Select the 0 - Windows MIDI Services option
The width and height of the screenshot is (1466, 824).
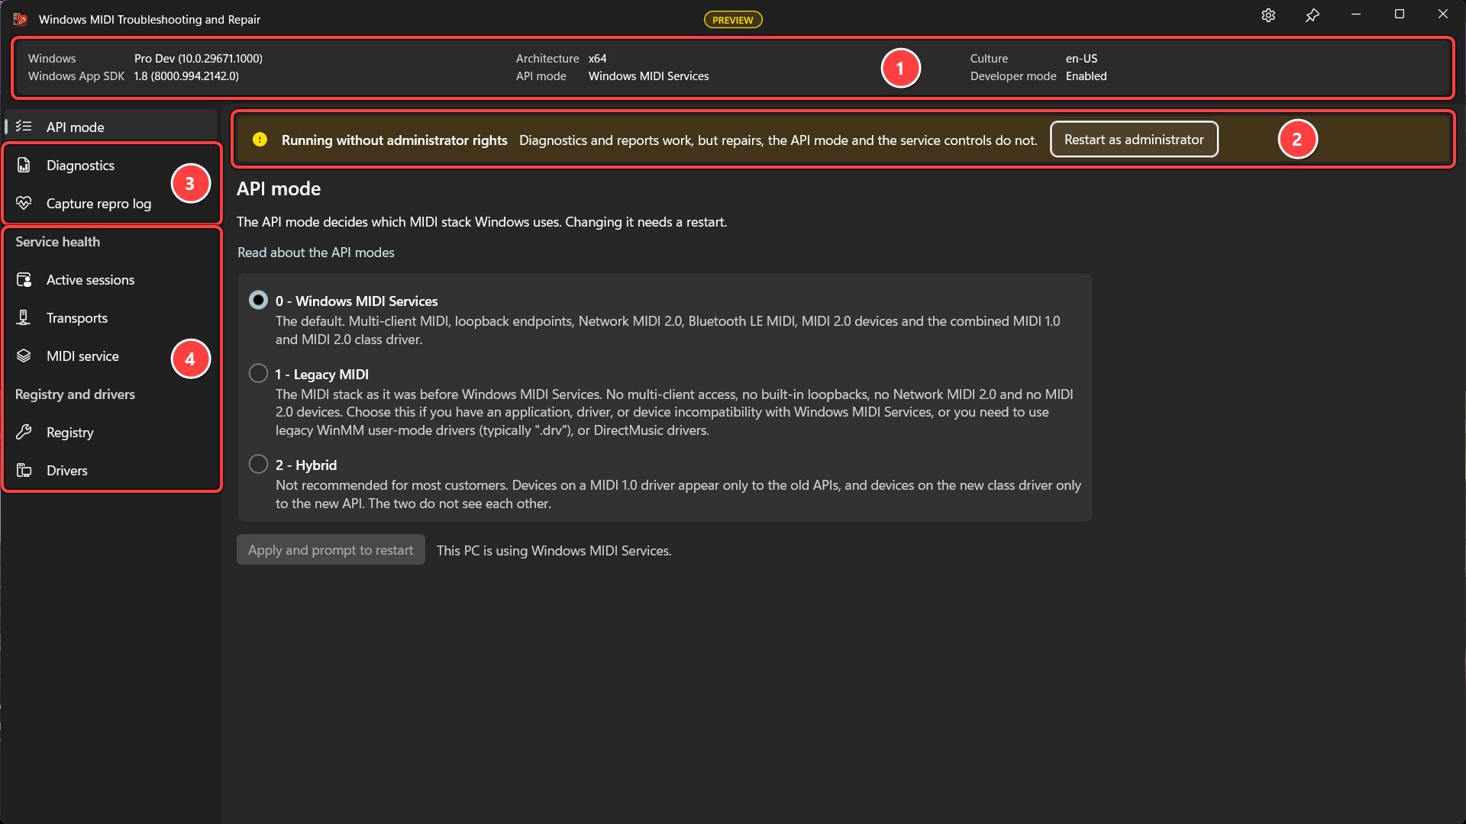[x=258, y=301]
